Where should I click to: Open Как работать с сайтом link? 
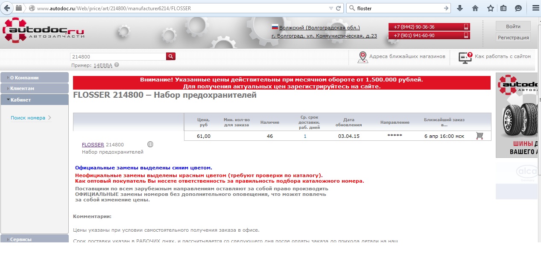tap(503, 56)
